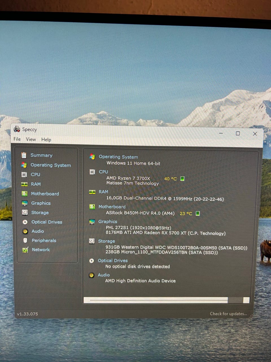Click the Storage hard drive icon in sidebar
Screen dimensions: 271x362
(x=25, y=212)
